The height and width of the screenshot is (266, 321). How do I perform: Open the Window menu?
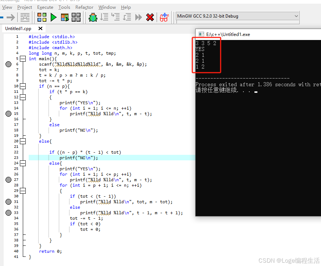tap(107, 7)
